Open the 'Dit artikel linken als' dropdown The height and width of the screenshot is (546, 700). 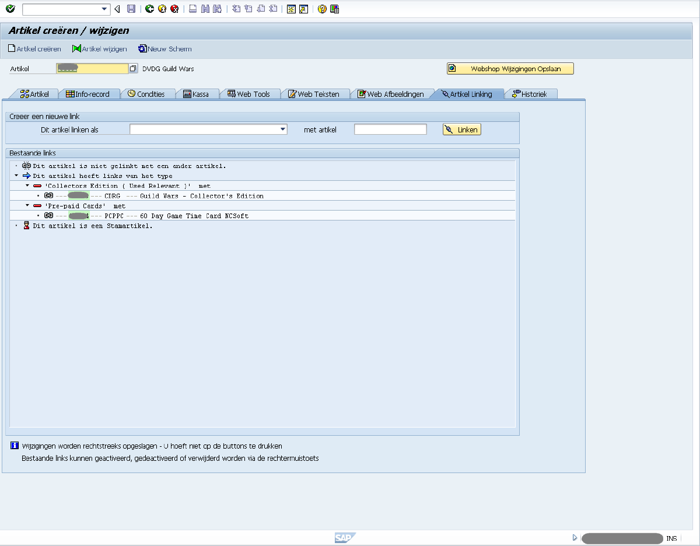point(283,129)
